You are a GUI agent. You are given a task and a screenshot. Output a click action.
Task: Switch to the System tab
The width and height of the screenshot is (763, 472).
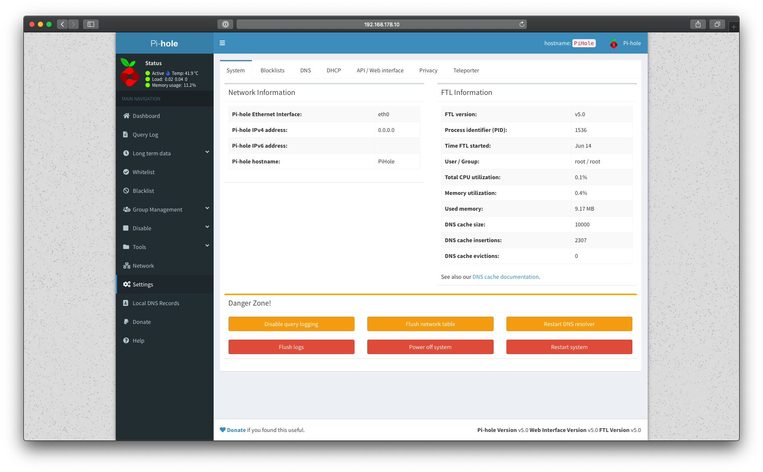(236, 70)
